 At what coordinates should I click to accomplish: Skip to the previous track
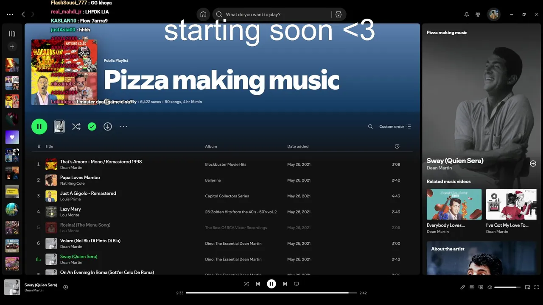[x=258, y=284]
